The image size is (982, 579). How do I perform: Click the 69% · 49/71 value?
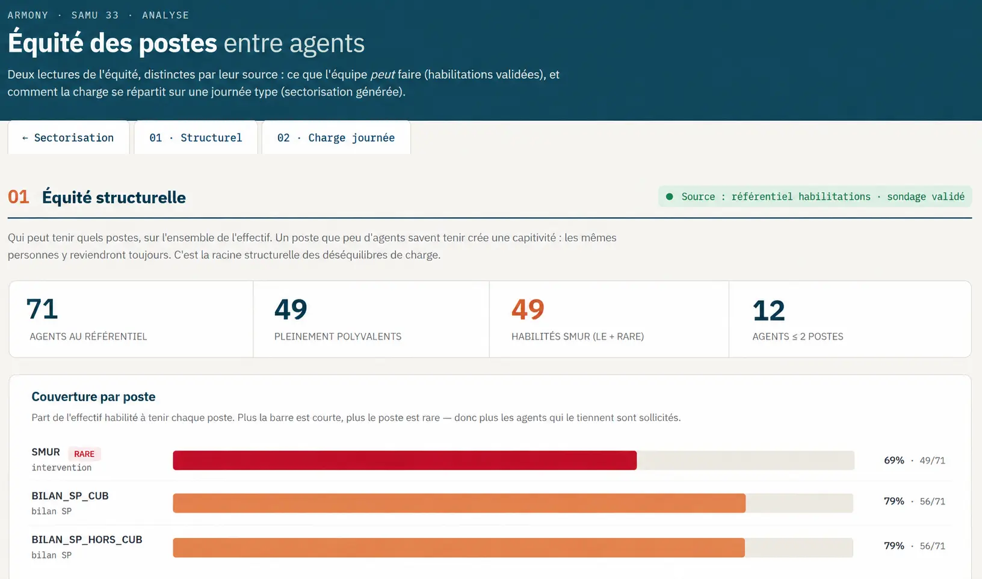pyautogui.click(x=915, y=461)
